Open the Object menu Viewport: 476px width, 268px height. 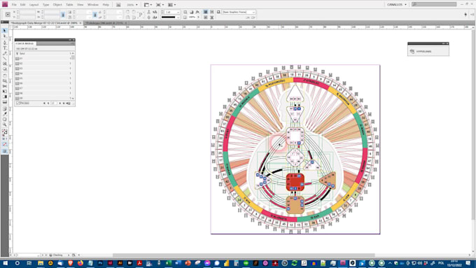pyautogui.click(x=57, y=5)
